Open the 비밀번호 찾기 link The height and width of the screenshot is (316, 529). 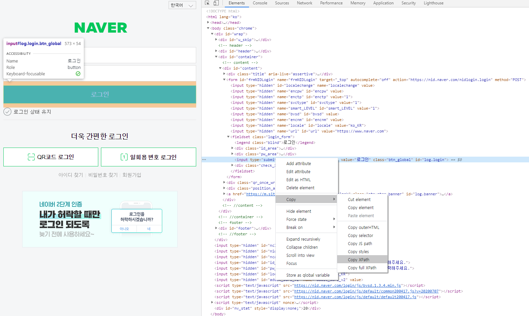click(103, 175)
